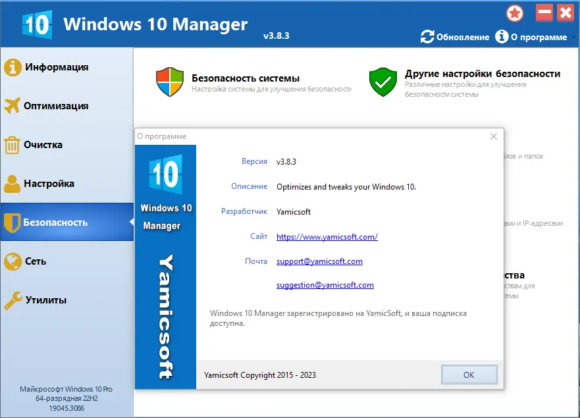Click the Почта label in dialog

[256, 261]
